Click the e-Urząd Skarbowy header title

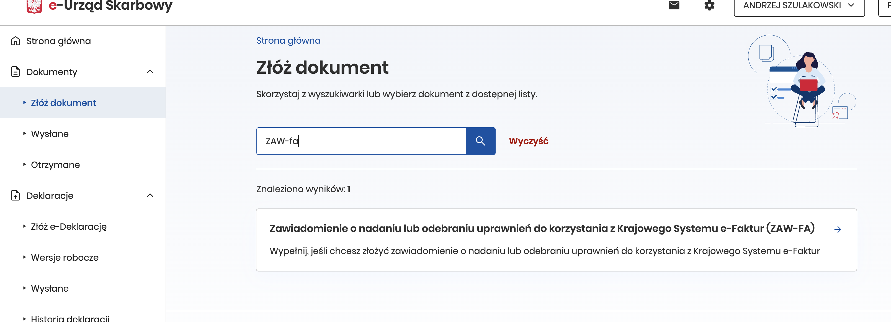(x=111, y=6)
